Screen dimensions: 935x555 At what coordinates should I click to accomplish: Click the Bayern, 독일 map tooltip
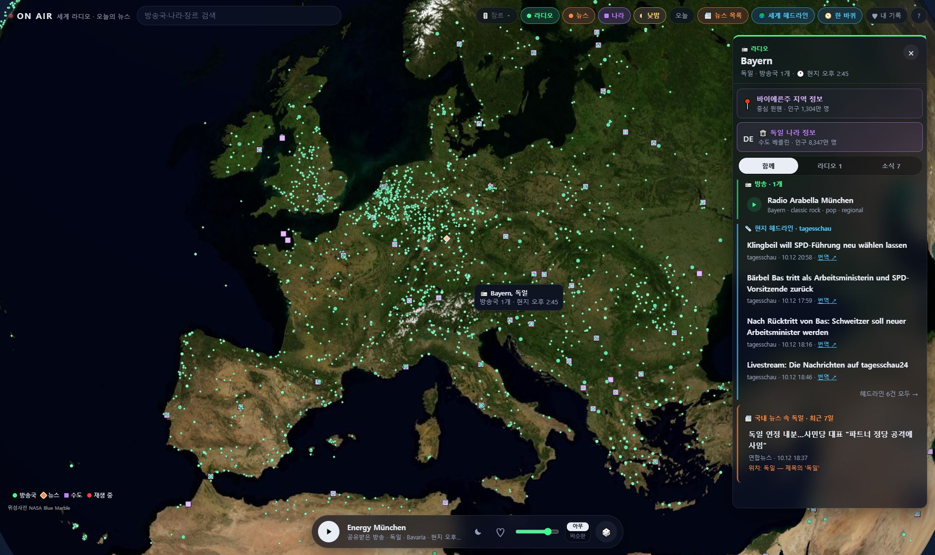(x=519, y=297)
